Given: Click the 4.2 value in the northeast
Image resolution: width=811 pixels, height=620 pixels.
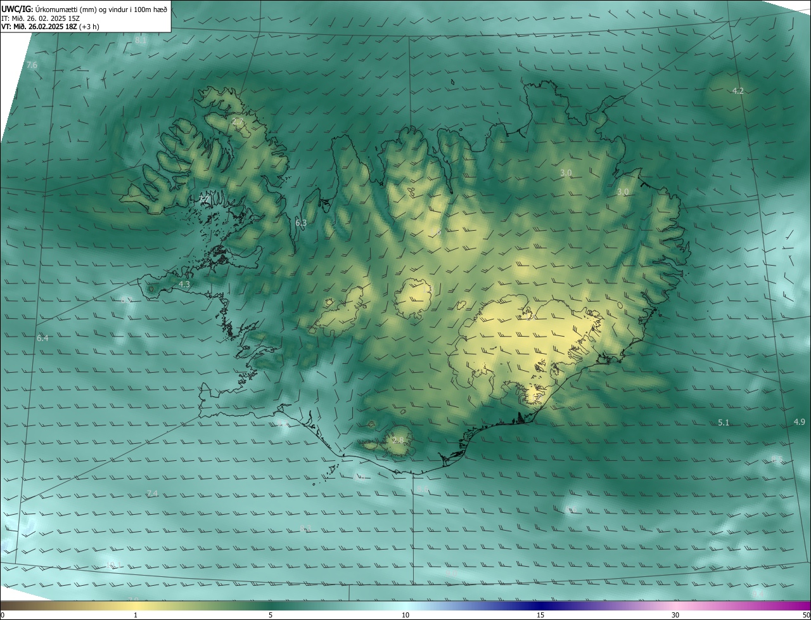Looking at the screenshot, I should tap(738, 91).
